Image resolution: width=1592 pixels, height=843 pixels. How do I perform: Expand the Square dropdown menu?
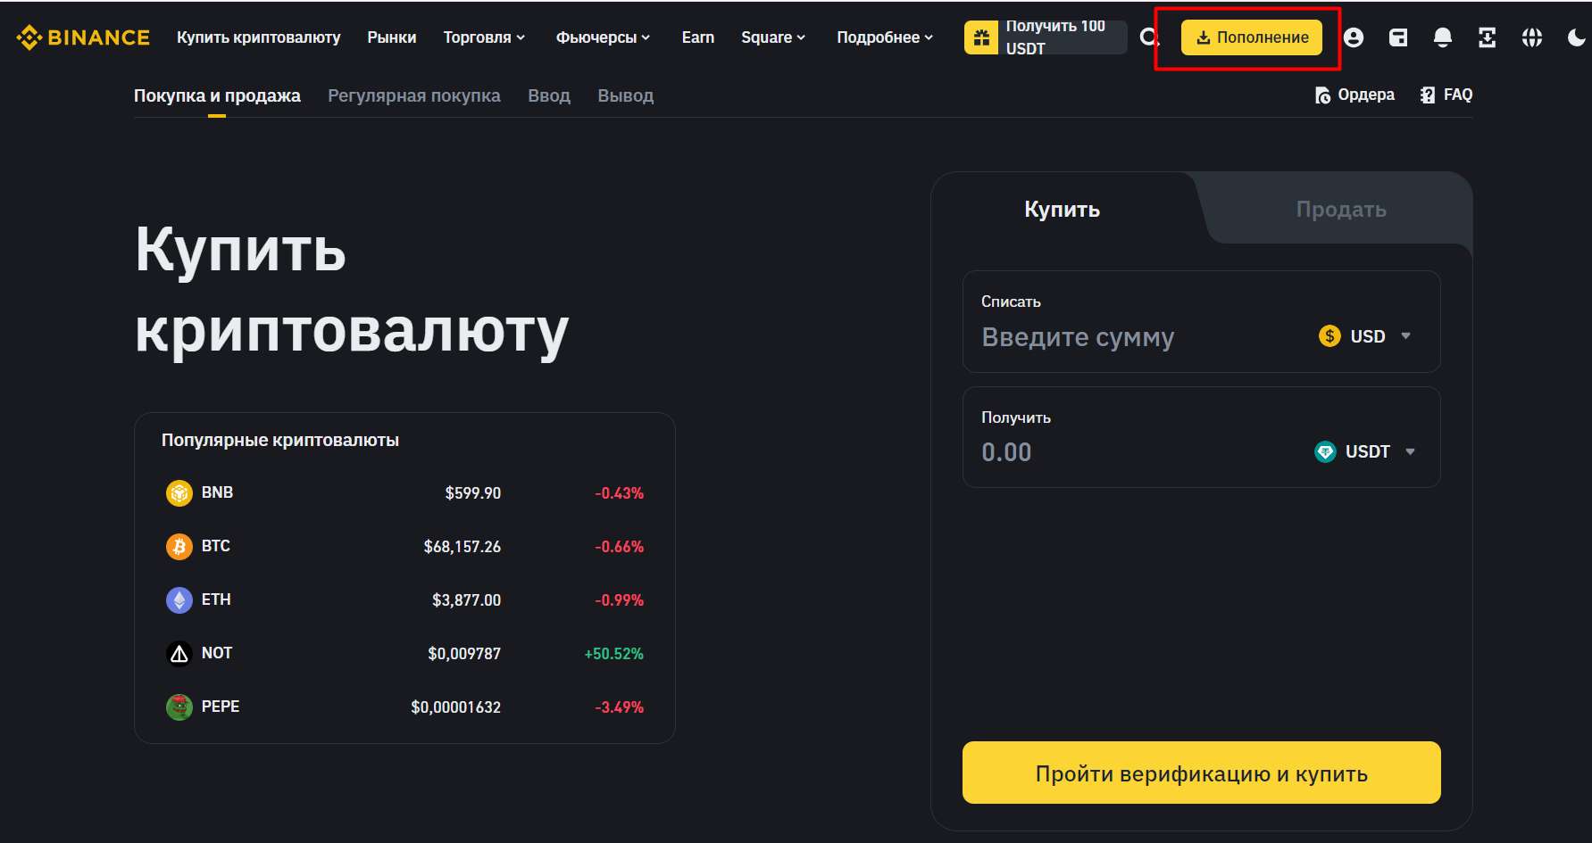pos(773,37)
